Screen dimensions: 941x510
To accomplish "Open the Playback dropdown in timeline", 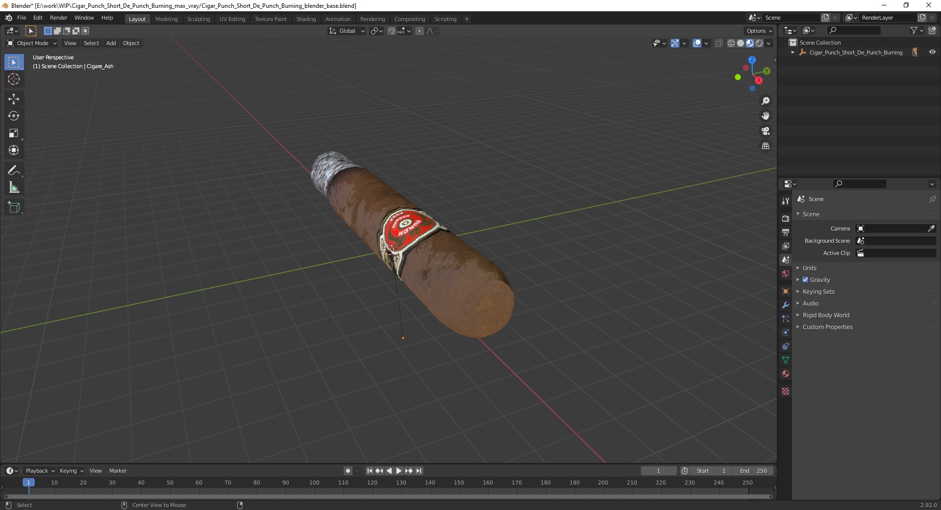I will pos(40,471).
